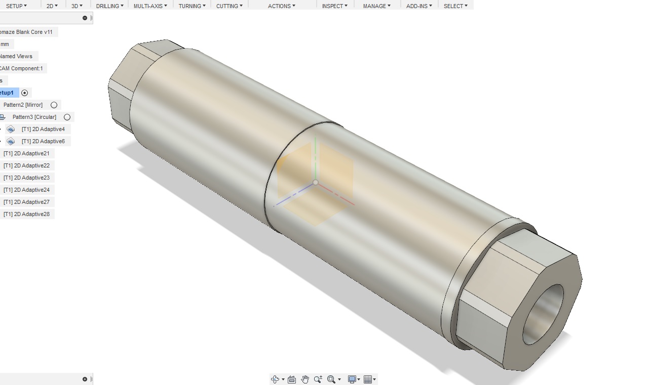Viewport: 650px width, 385px height.
Task: Expand the MULTI-AXIS dropdown
Action: pos(150,6)
